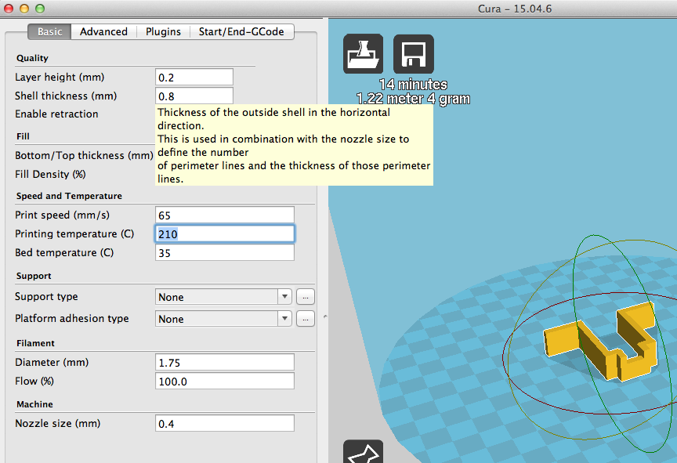Click the filament Diameter input field
The width and height of the screenshot is (677, 463).
[225, 363]
